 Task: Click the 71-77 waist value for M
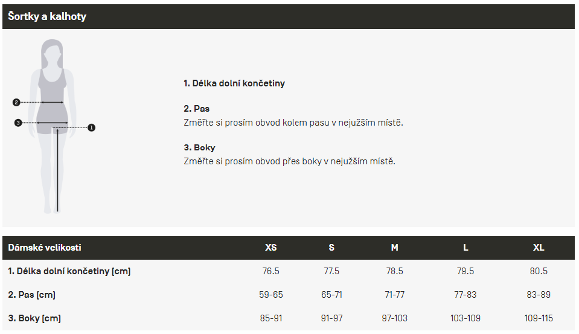click(x=394, y=295)
